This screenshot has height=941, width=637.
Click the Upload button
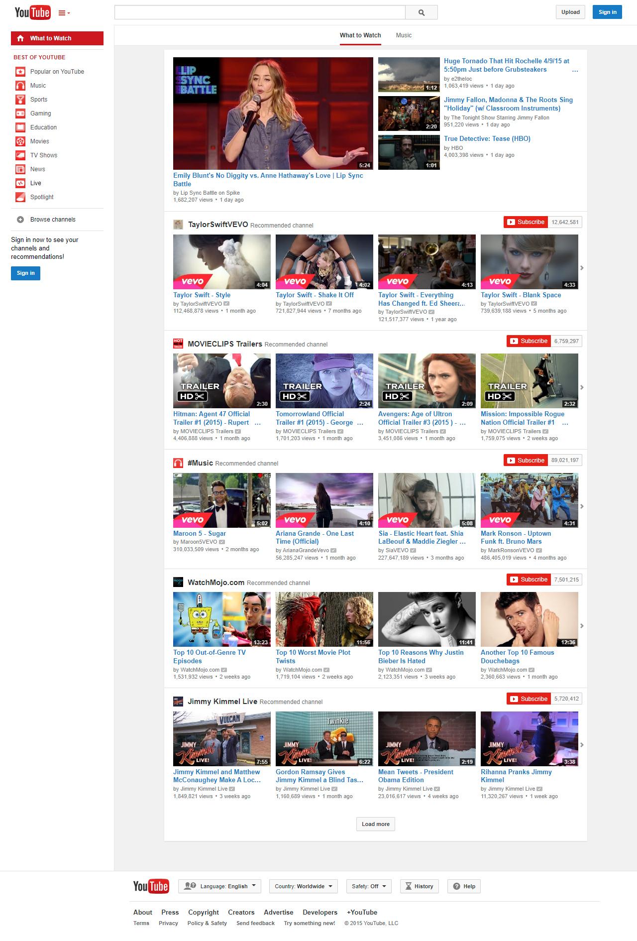tap(570, 12)
